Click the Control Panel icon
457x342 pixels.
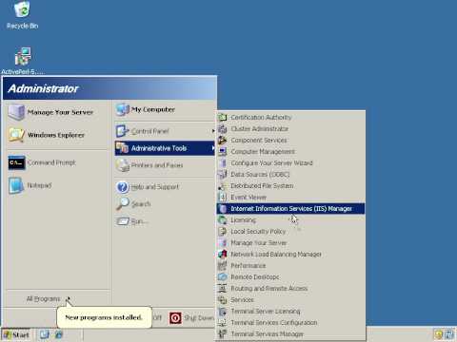(x=122, y=131)
